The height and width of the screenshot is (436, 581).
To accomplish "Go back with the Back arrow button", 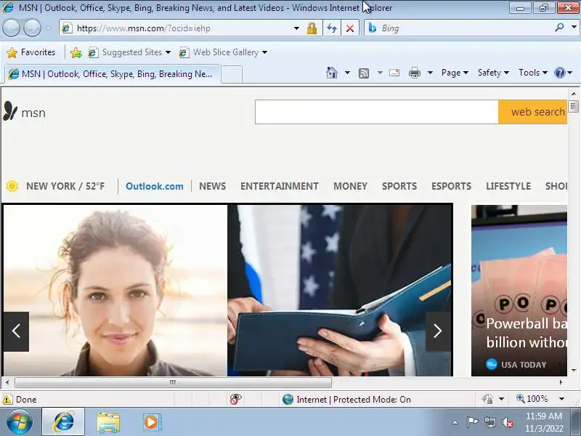I will coord(12,28).
